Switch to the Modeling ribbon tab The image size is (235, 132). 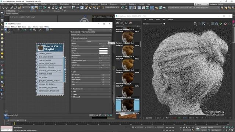click(x=11, y=11)
